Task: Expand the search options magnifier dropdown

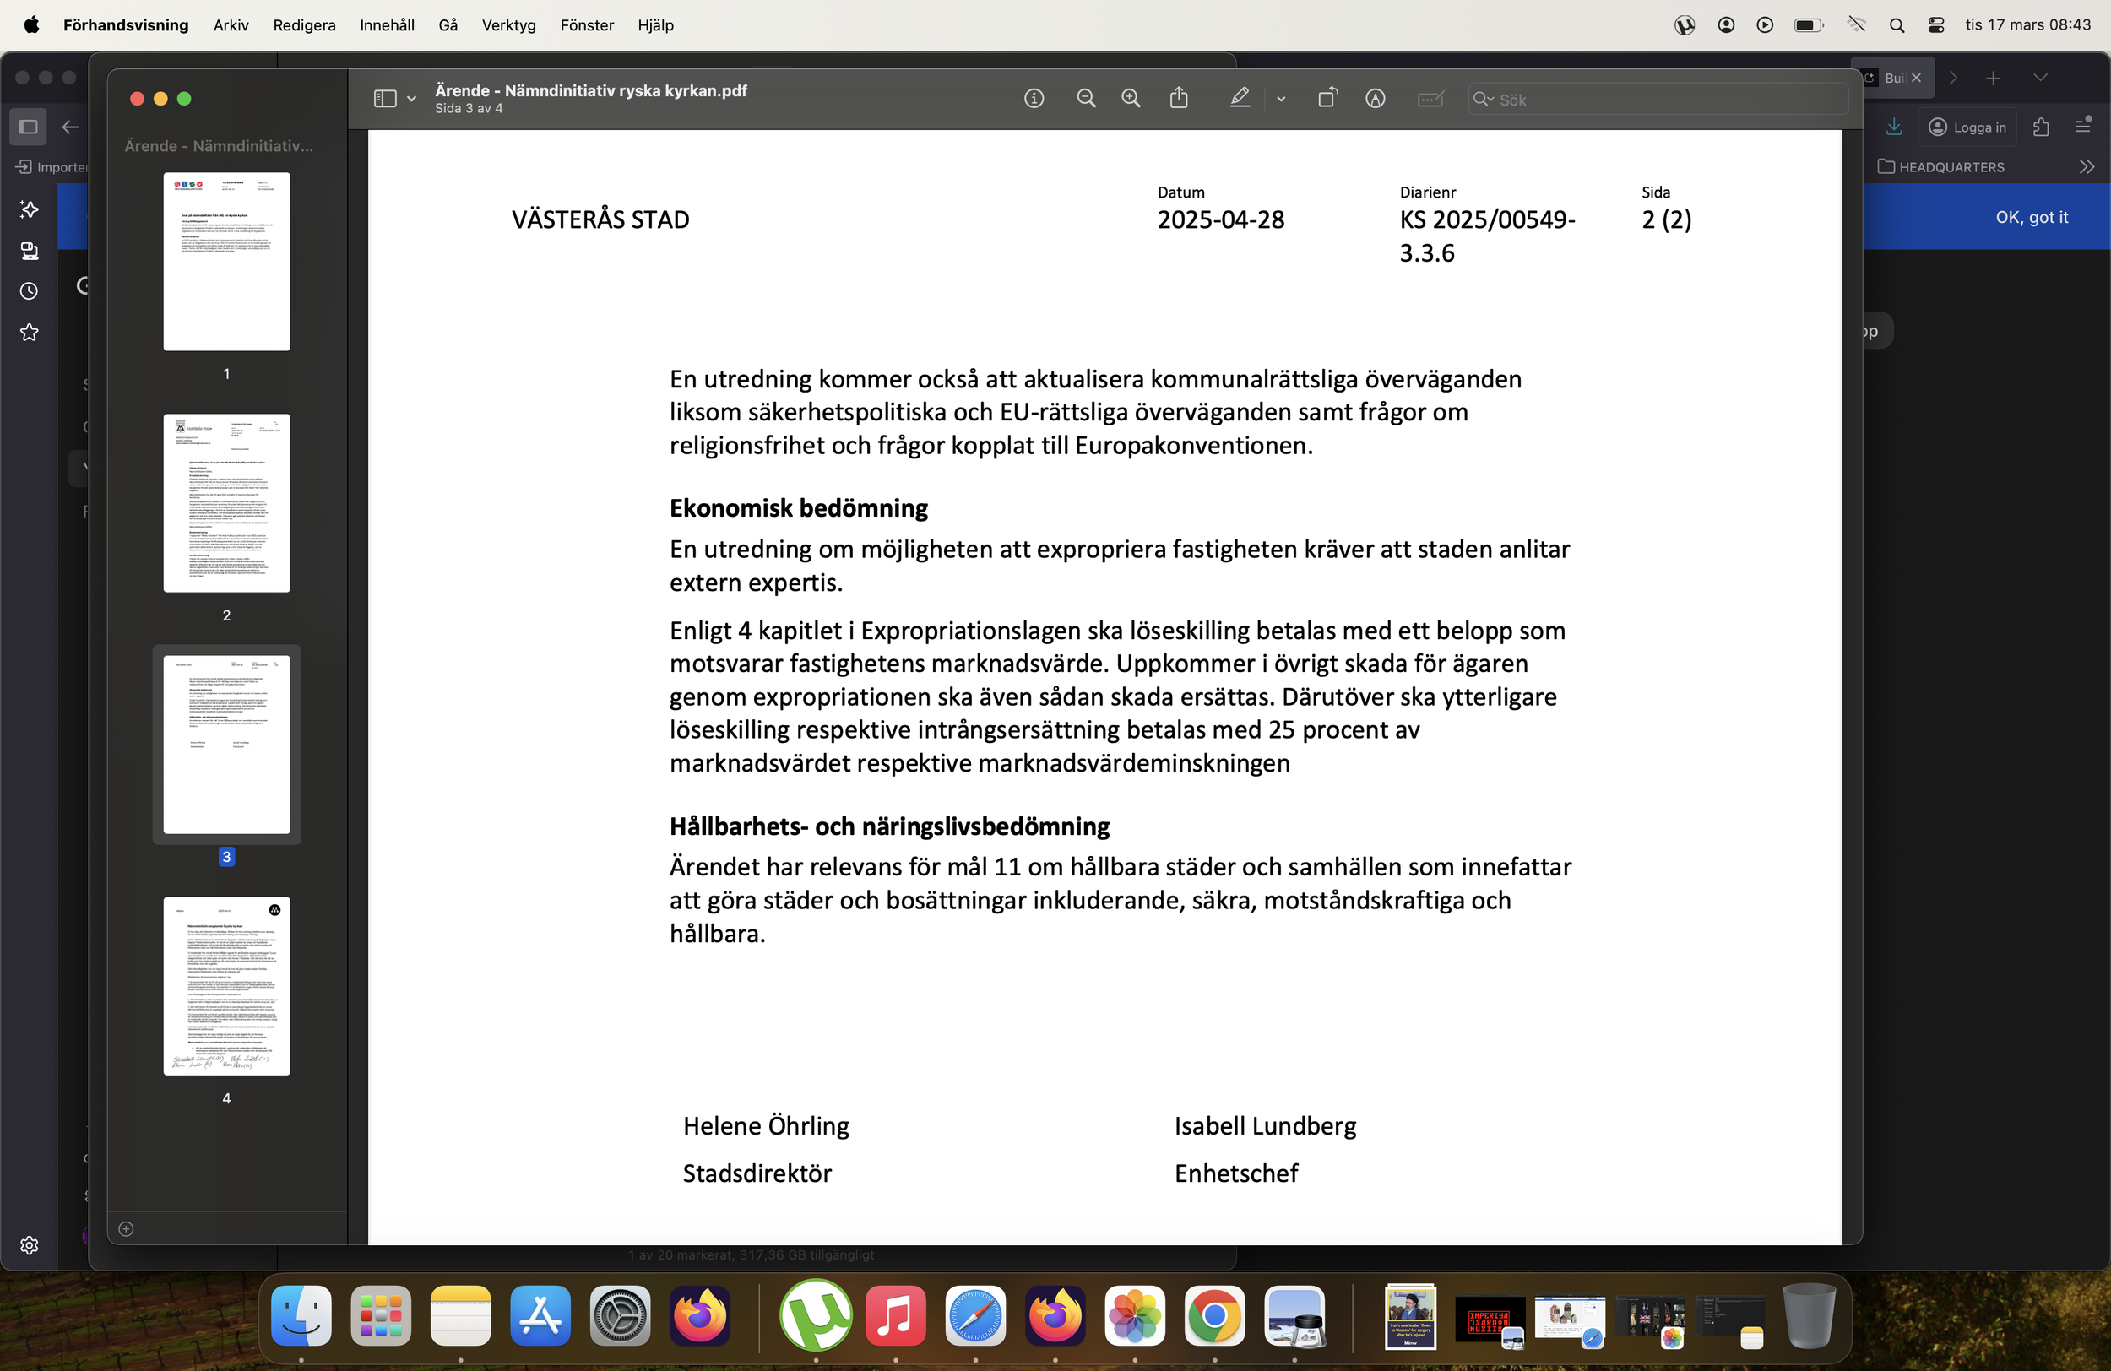Action: tap(1483, 100)
